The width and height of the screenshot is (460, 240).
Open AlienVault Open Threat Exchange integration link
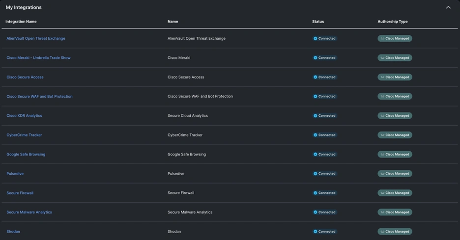[36, 38]
